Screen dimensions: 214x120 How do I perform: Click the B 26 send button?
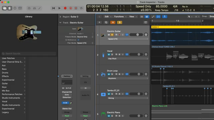pyautogui.click(x=65, y=103)
